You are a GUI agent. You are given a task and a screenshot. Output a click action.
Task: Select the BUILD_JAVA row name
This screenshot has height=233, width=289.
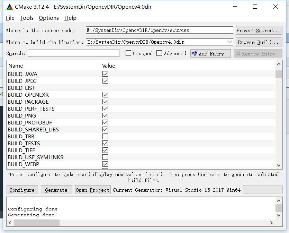pyautogui.click(x=22, y=74)
